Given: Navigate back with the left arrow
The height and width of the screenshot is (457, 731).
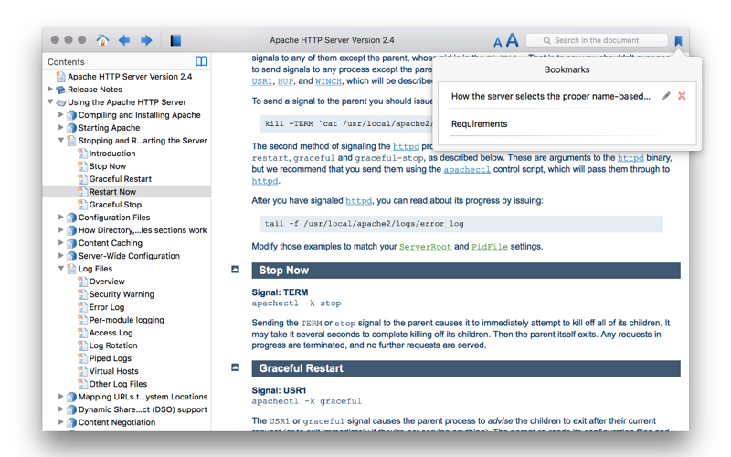Looking at the screenshot, I should 124,40.
